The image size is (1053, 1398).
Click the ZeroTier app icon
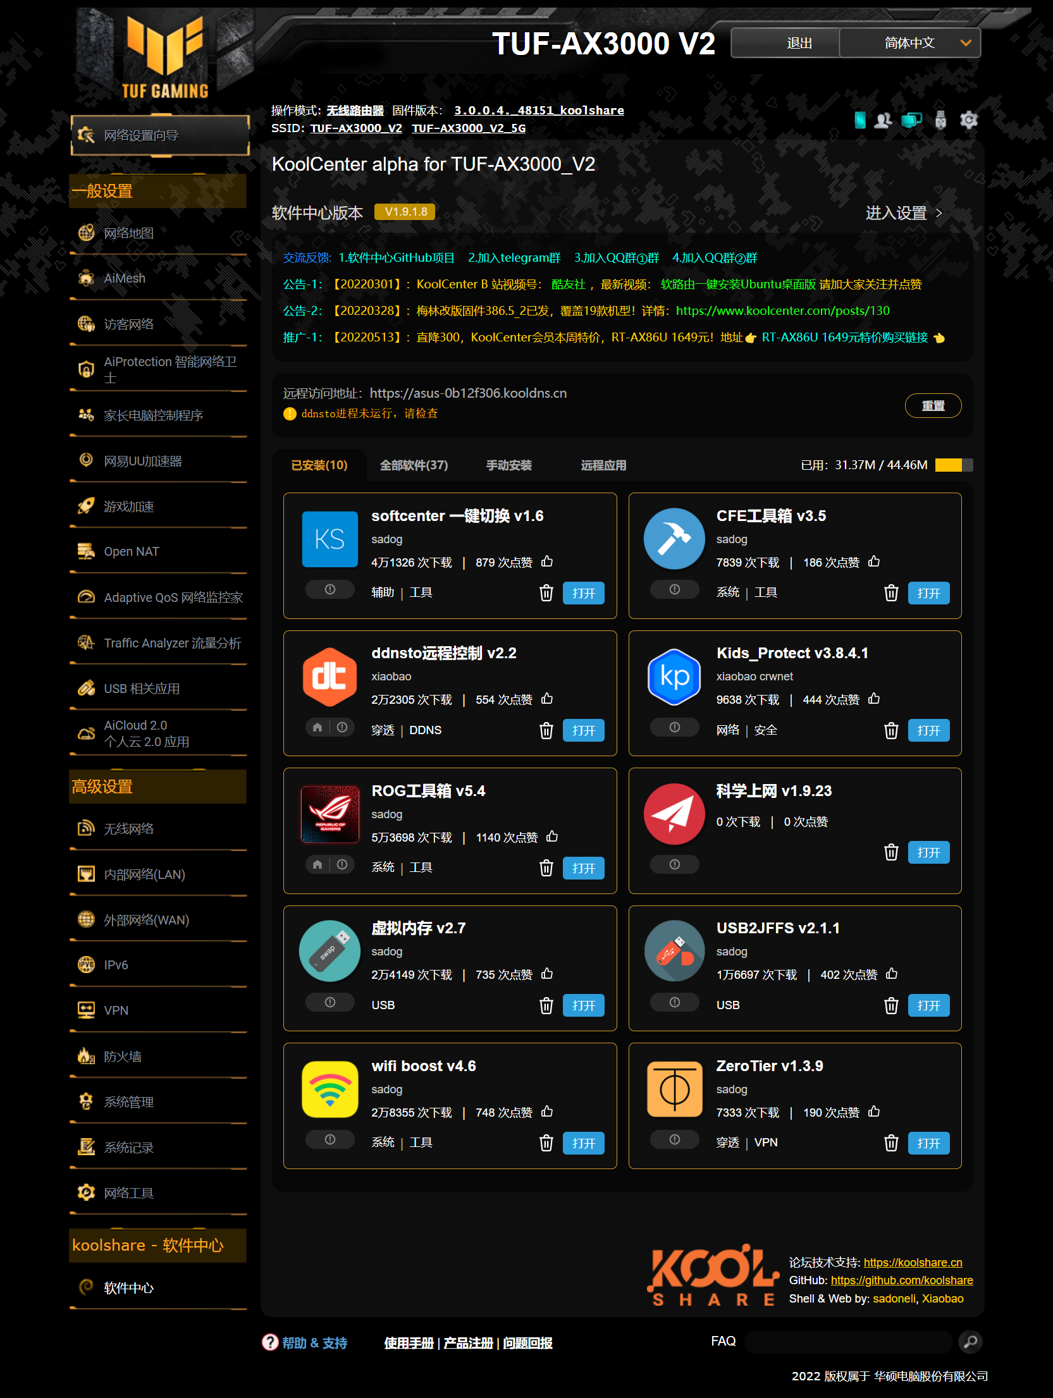[674, 1089]
